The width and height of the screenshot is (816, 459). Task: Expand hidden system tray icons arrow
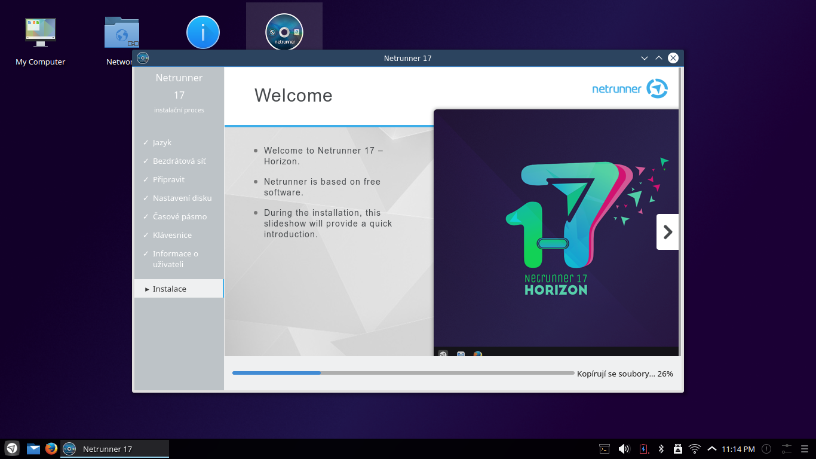point(711,449)
